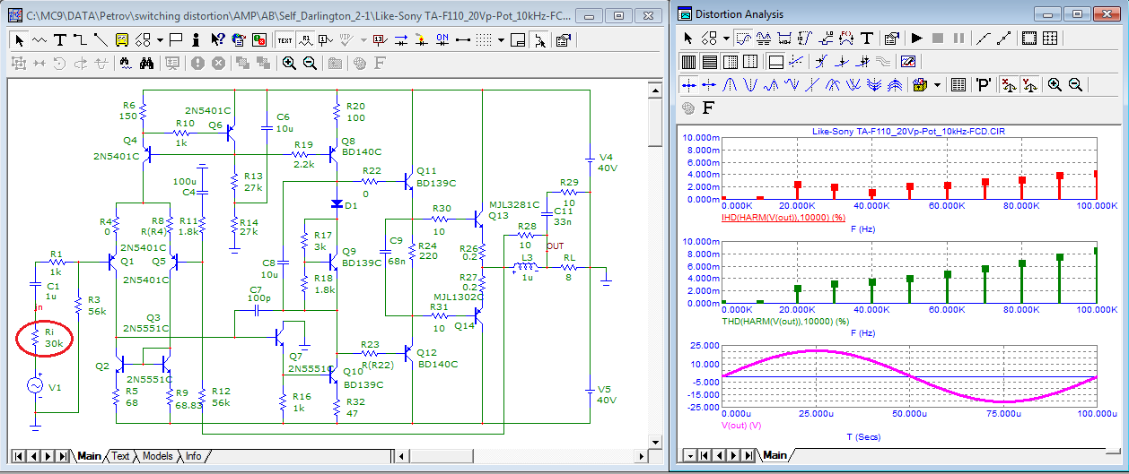Open the analysis Properties icon

click(891, 39)
